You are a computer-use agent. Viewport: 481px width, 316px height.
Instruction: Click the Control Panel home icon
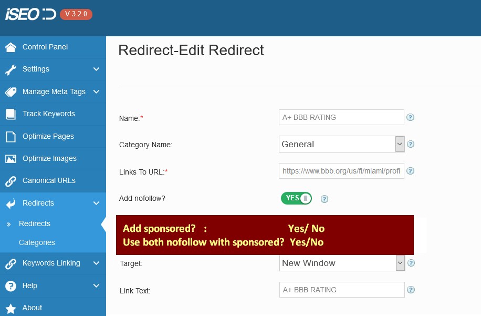point(11,47)
